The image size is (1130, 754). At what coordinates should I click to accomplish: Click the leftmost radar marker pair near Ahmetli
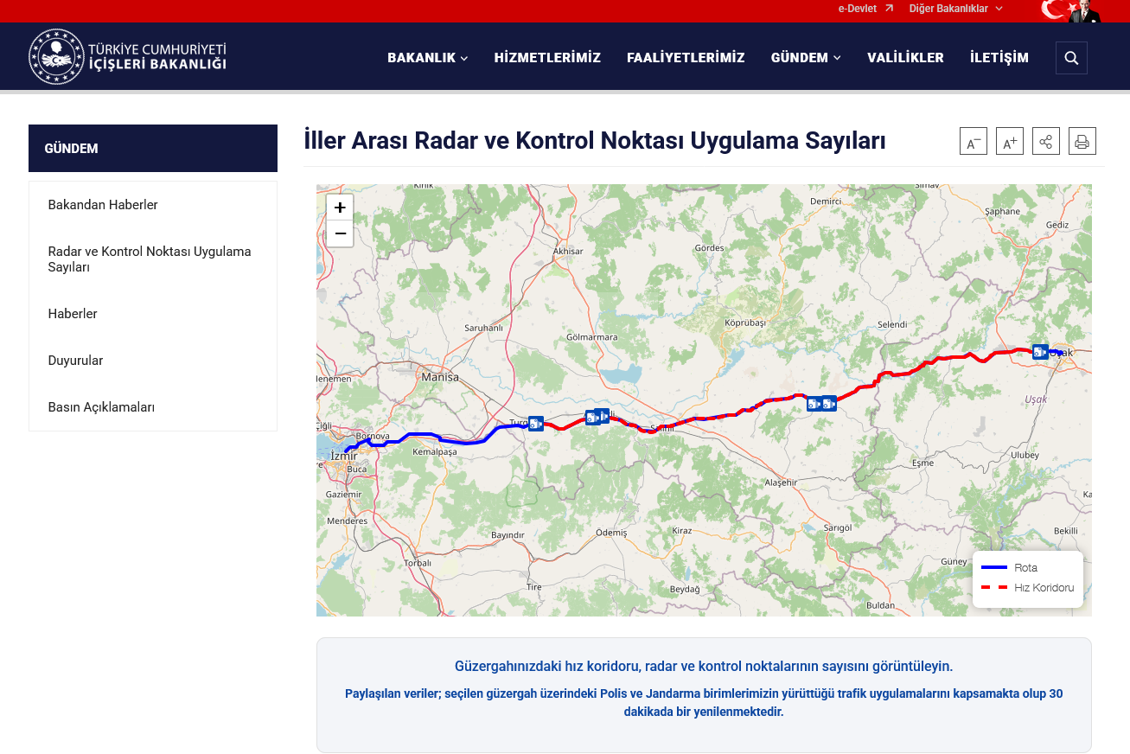pos(591,417)
